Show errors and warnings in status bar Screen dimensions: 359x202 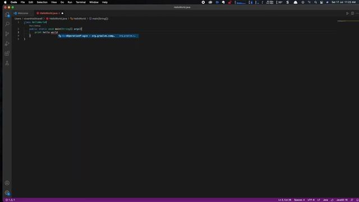tap(10, 200)
